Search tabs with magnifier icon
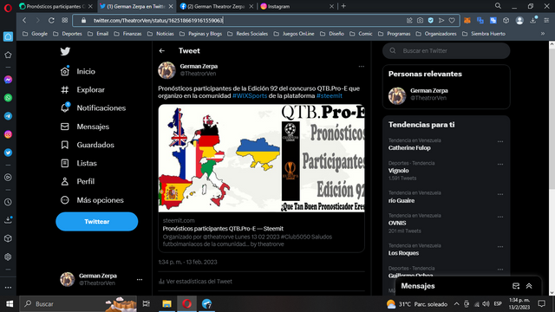The width and height of the screenshot is (555, 312). (498, 6)
